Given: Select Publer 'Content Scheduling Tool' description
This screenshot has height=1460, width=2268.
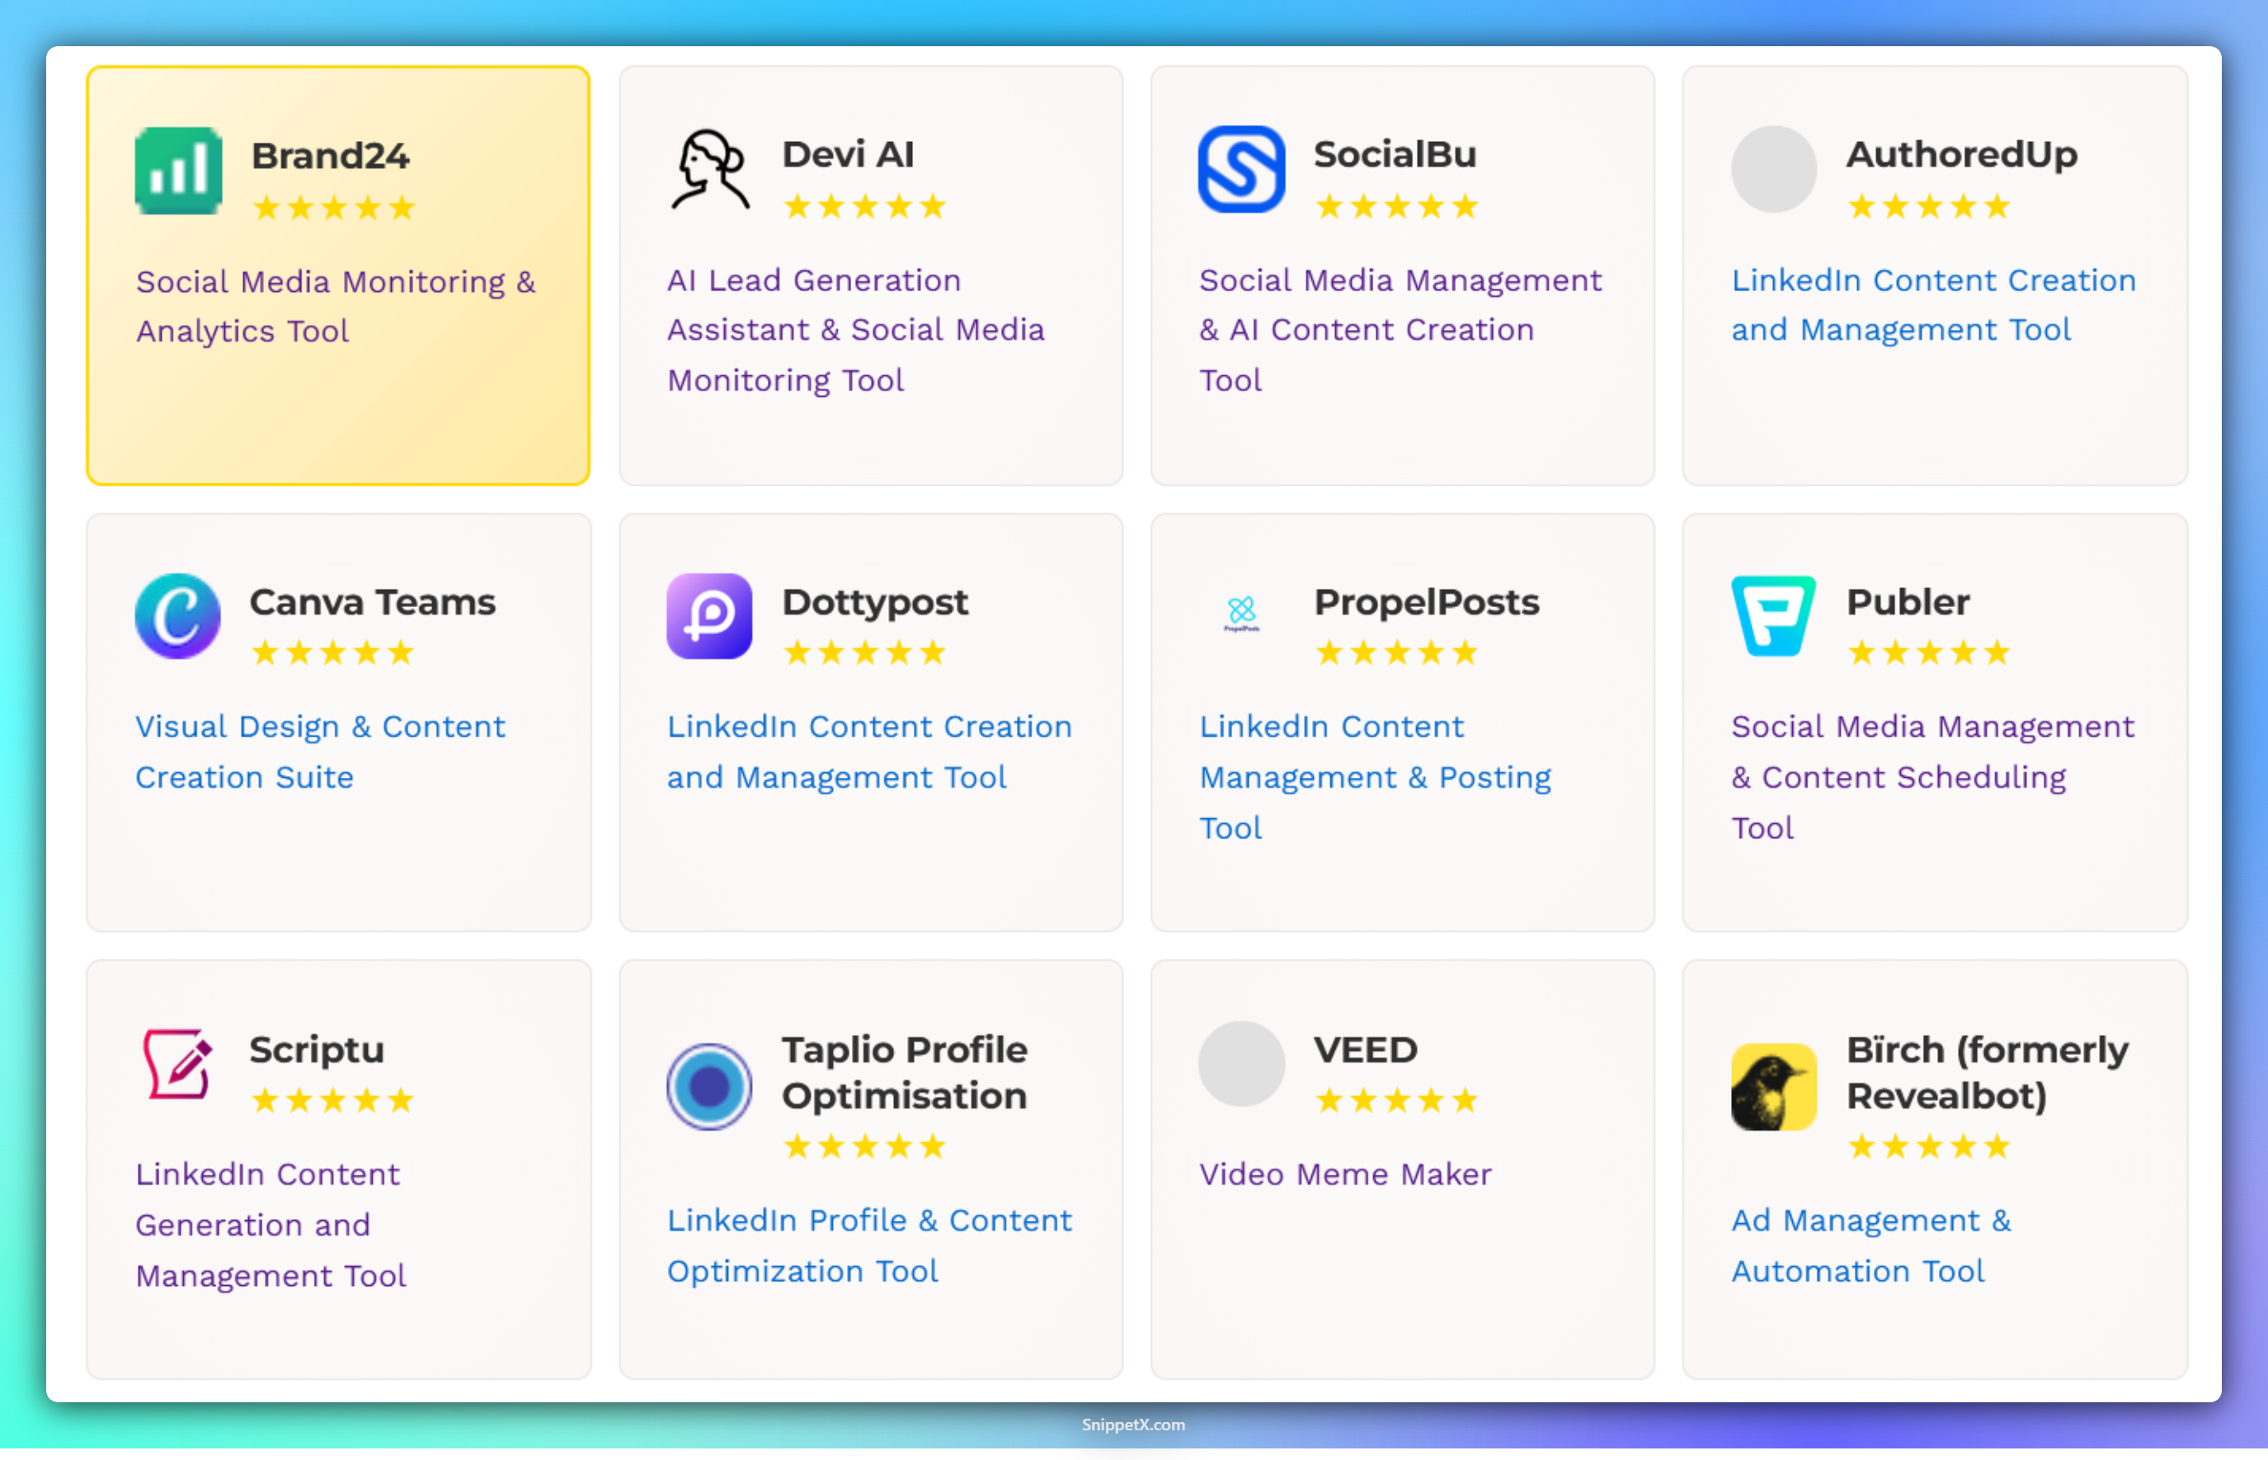Looking at the screenshot, I should pyautogui.click(x=1932, y=777).
